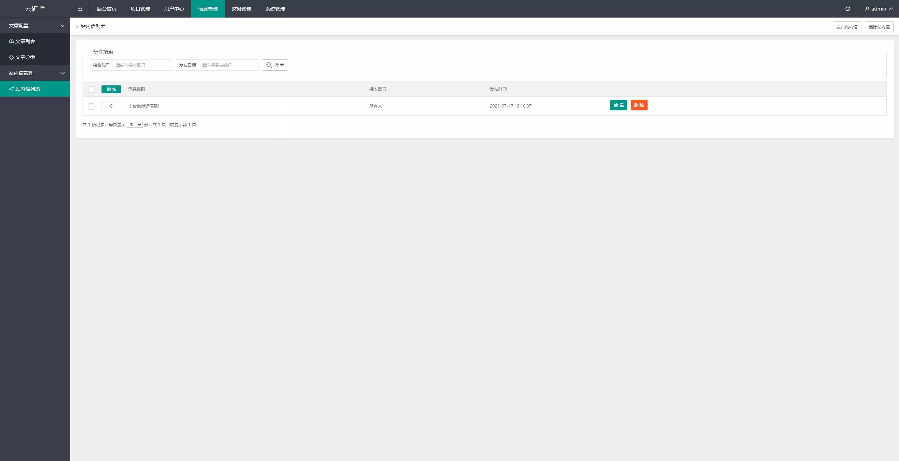Image resolution: width=899 pixels, height=461 pixels.
Task: Click magnifier search button in filter
Action: coord(275,65)
